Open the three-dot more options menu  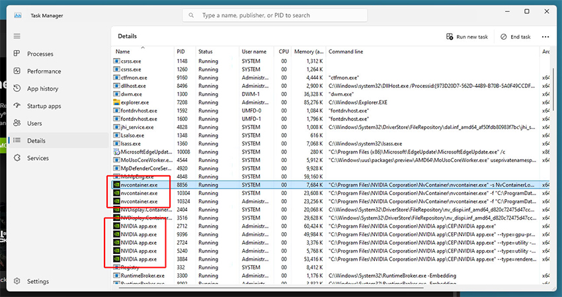tap(545, 36)
